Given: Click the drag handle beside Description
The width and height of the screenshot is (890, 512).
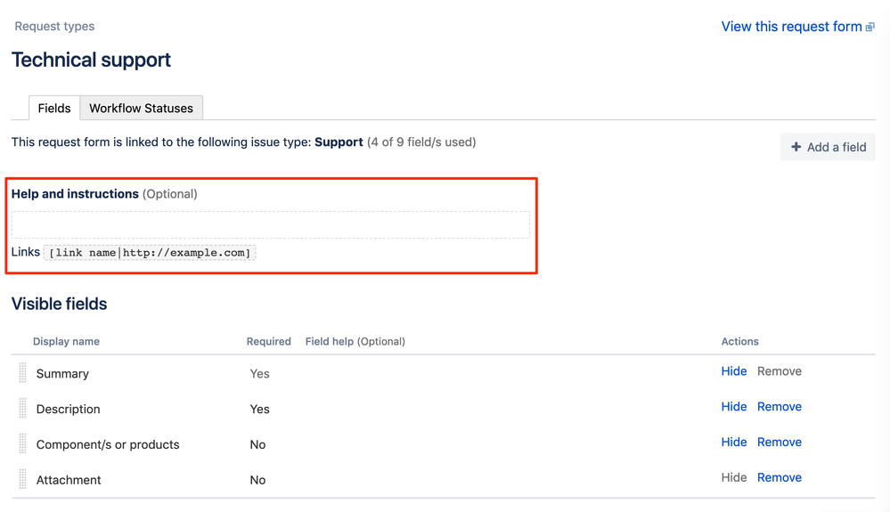Looking at the screenshot, I should click(22, 408).
